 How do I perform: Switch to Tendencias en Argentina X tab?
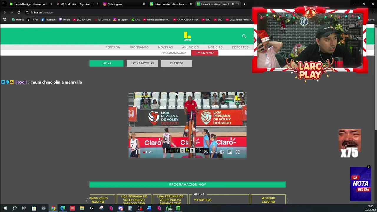[77, 4]
